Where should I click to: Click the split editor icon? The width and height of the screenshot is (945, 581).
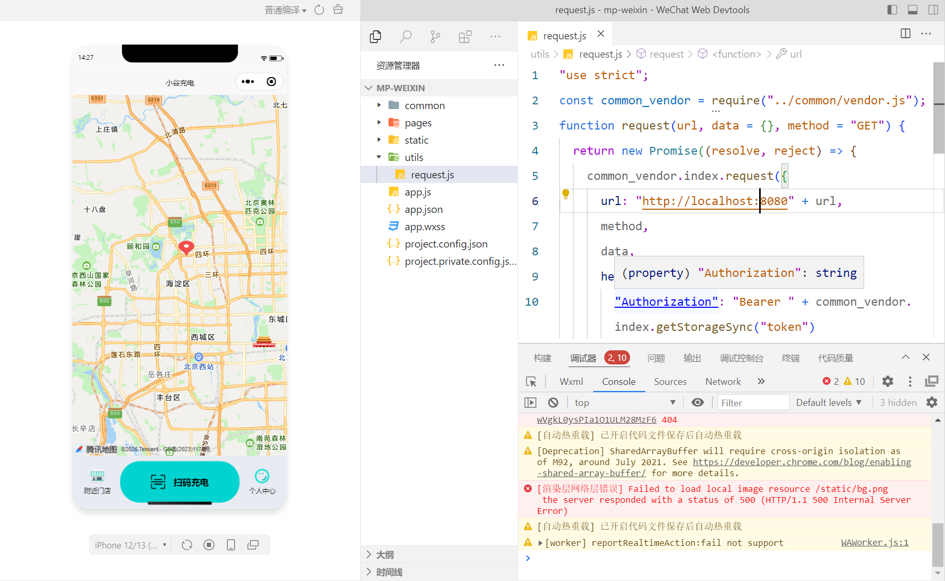point(906,34)
